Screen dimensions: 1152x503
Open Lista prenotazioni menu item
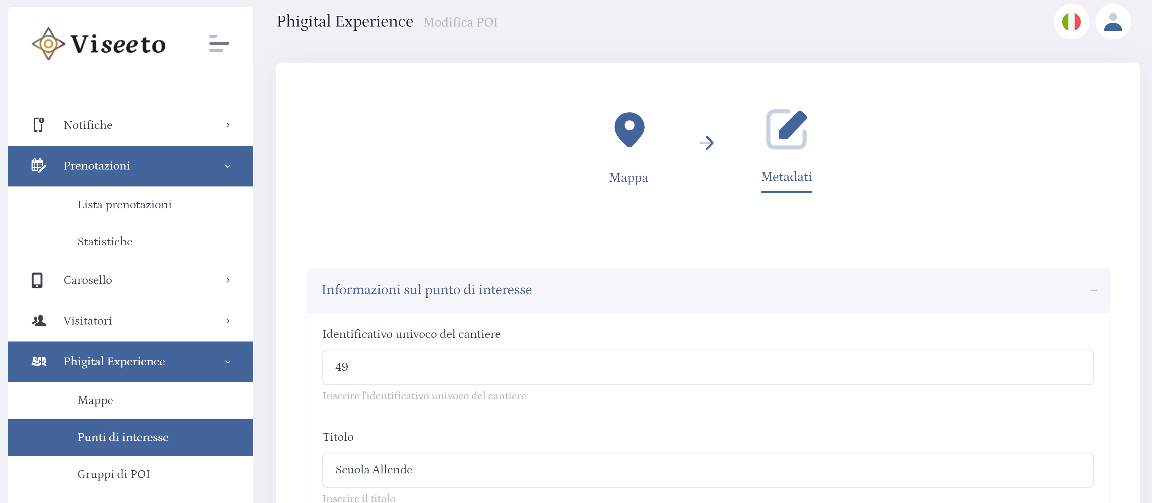pyautogui.click(x=124, y=205)
